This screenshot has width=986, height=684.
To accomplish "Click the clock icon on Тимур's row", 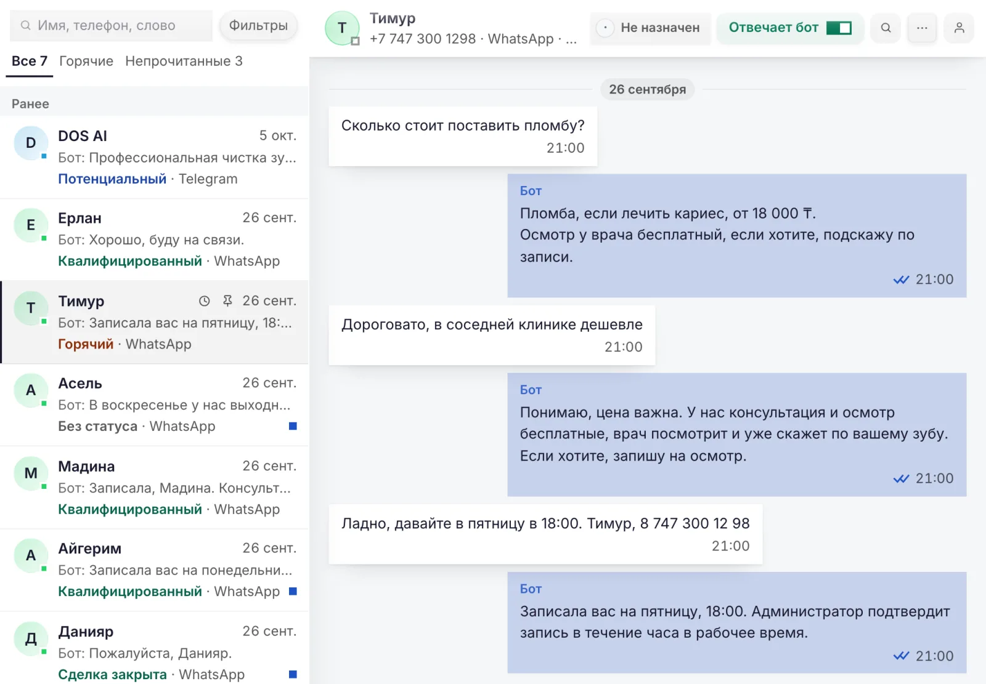I will (x=205, y=301).
